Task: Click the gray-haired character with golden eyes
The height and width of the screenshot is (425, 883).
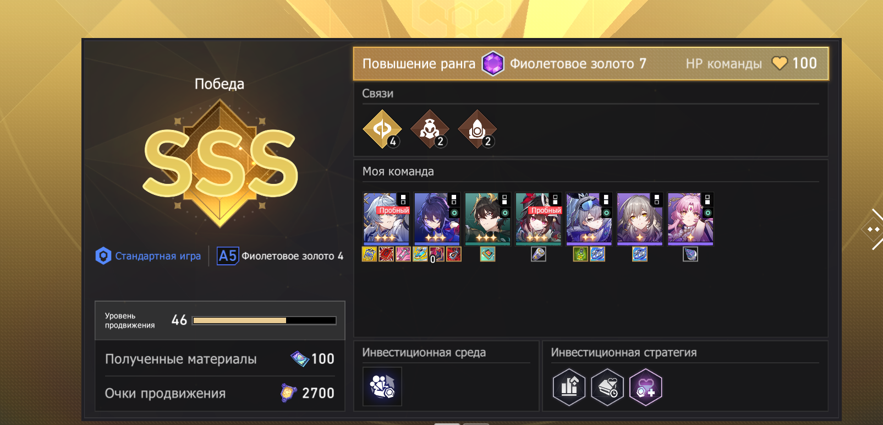Action: point(639,219)
